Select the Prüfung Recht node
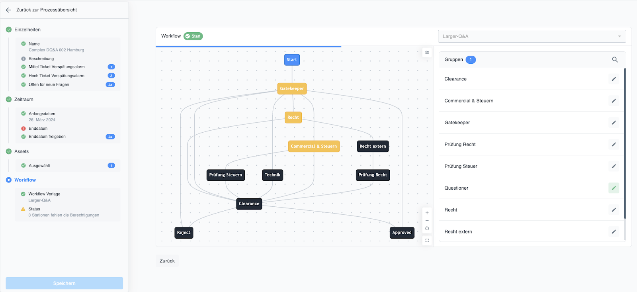This screenshot has height=292, width=637. click(x=373, y=175)
